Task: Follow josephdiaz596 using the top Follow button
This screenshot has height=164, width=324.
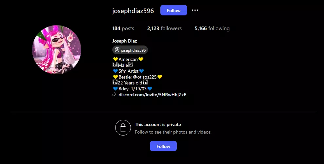Action: (173, 10)
